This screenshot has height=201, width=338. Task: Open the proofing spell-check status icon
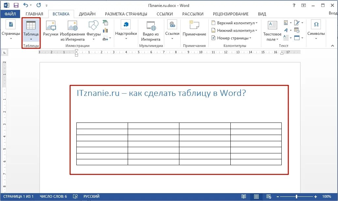[75, 196]
